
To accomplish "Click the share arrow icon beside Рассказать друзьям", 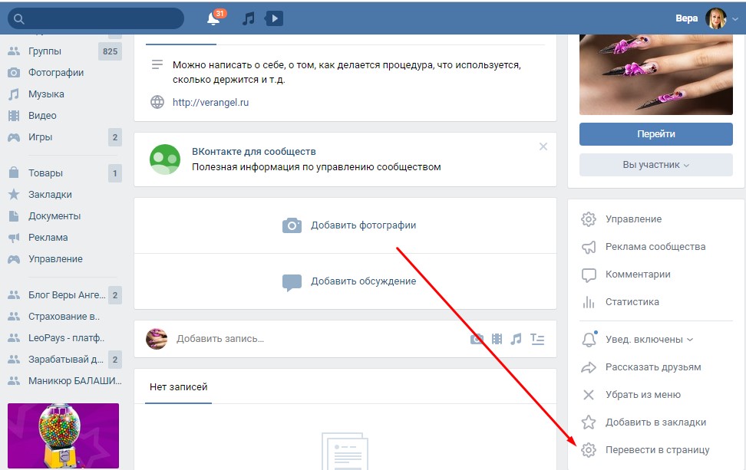I will [x=589, y=366].
